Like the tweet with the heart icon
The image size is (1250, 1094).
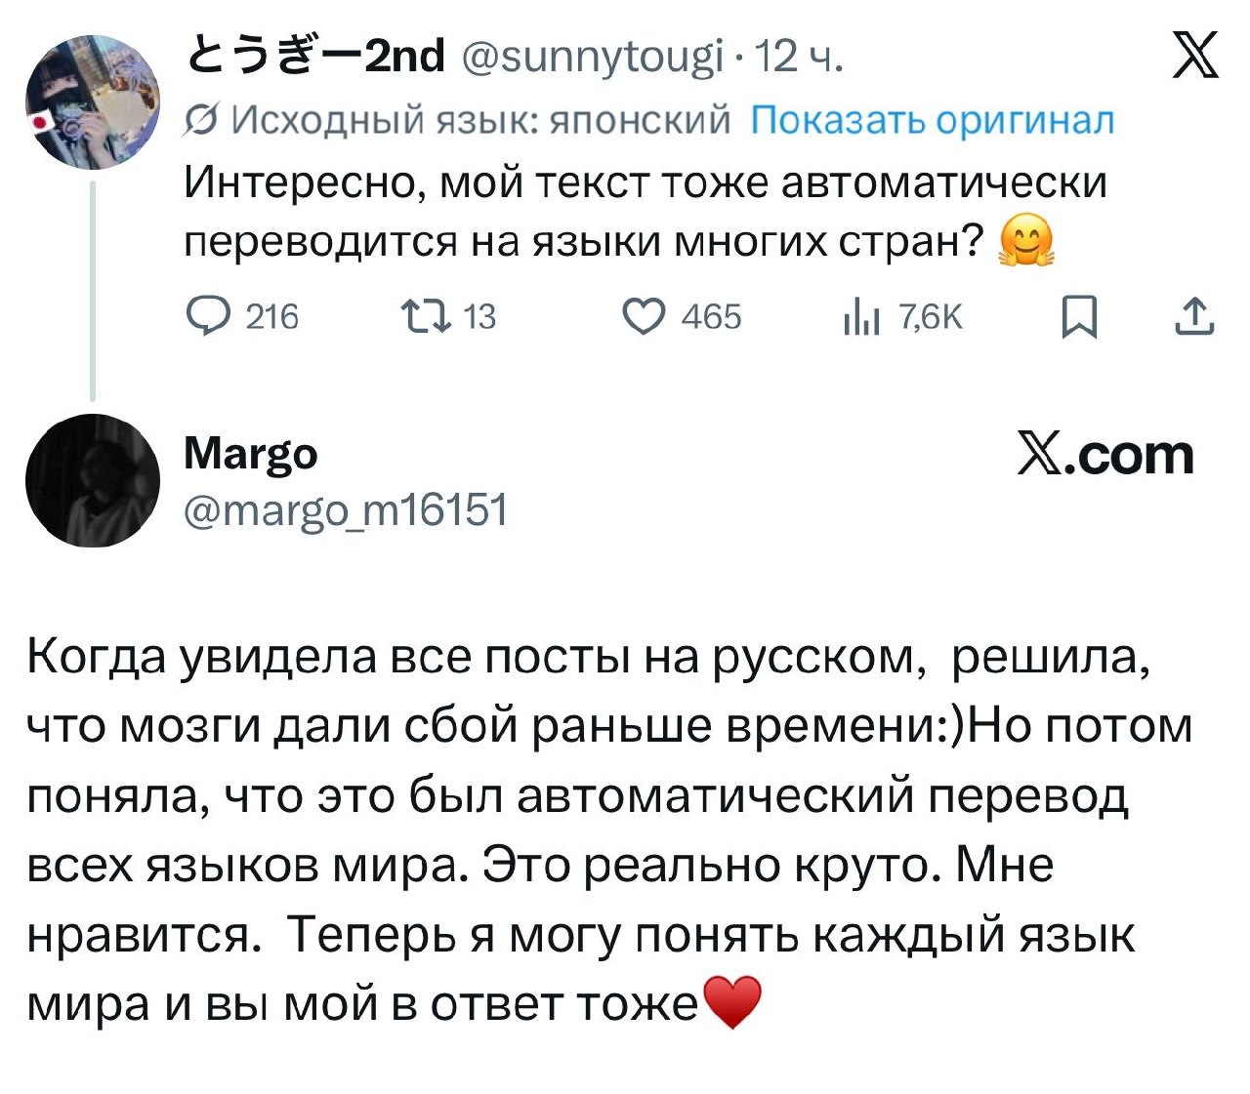click(644, 317)
